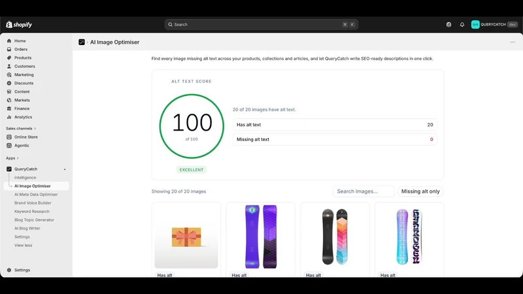Click the 100 score circle
This screenshot has width=523, height=294.
point(192,126)
